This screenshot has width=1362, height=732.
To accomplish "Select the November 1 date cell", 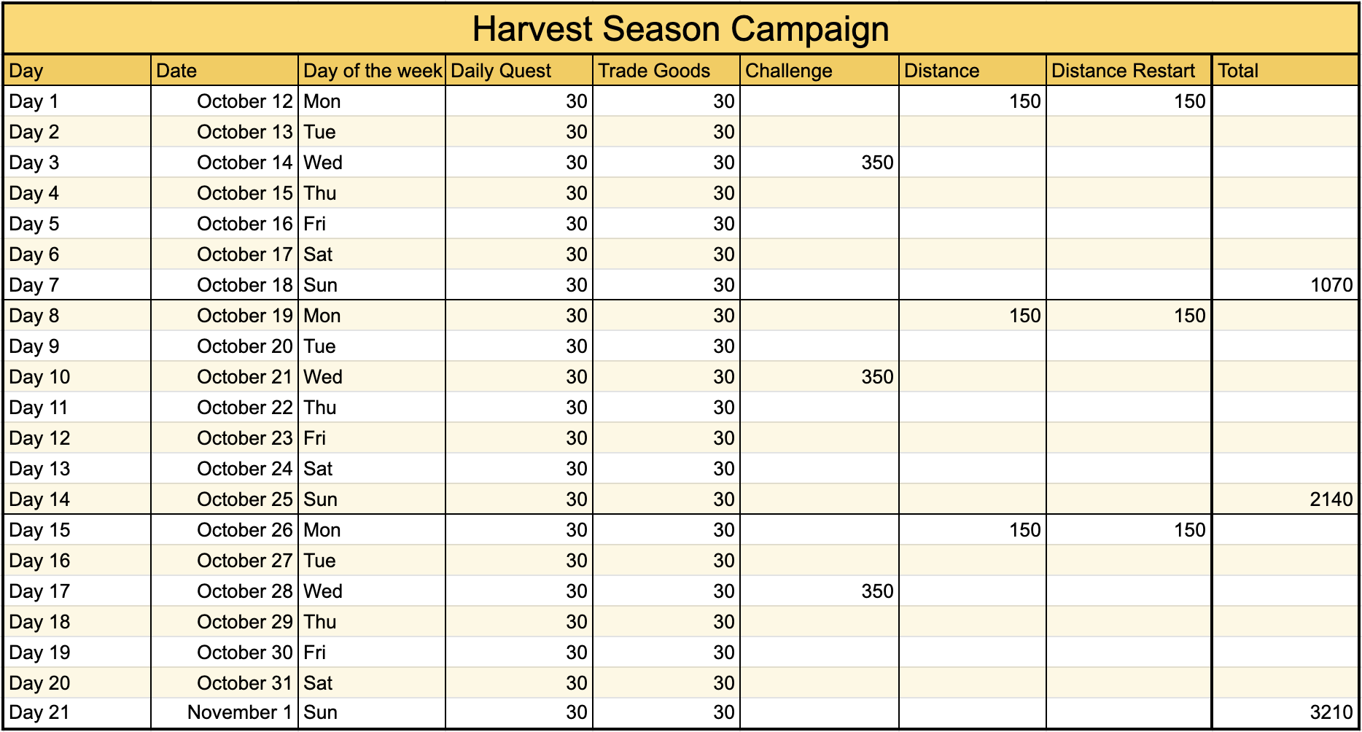I will click(x=225, y=712).
